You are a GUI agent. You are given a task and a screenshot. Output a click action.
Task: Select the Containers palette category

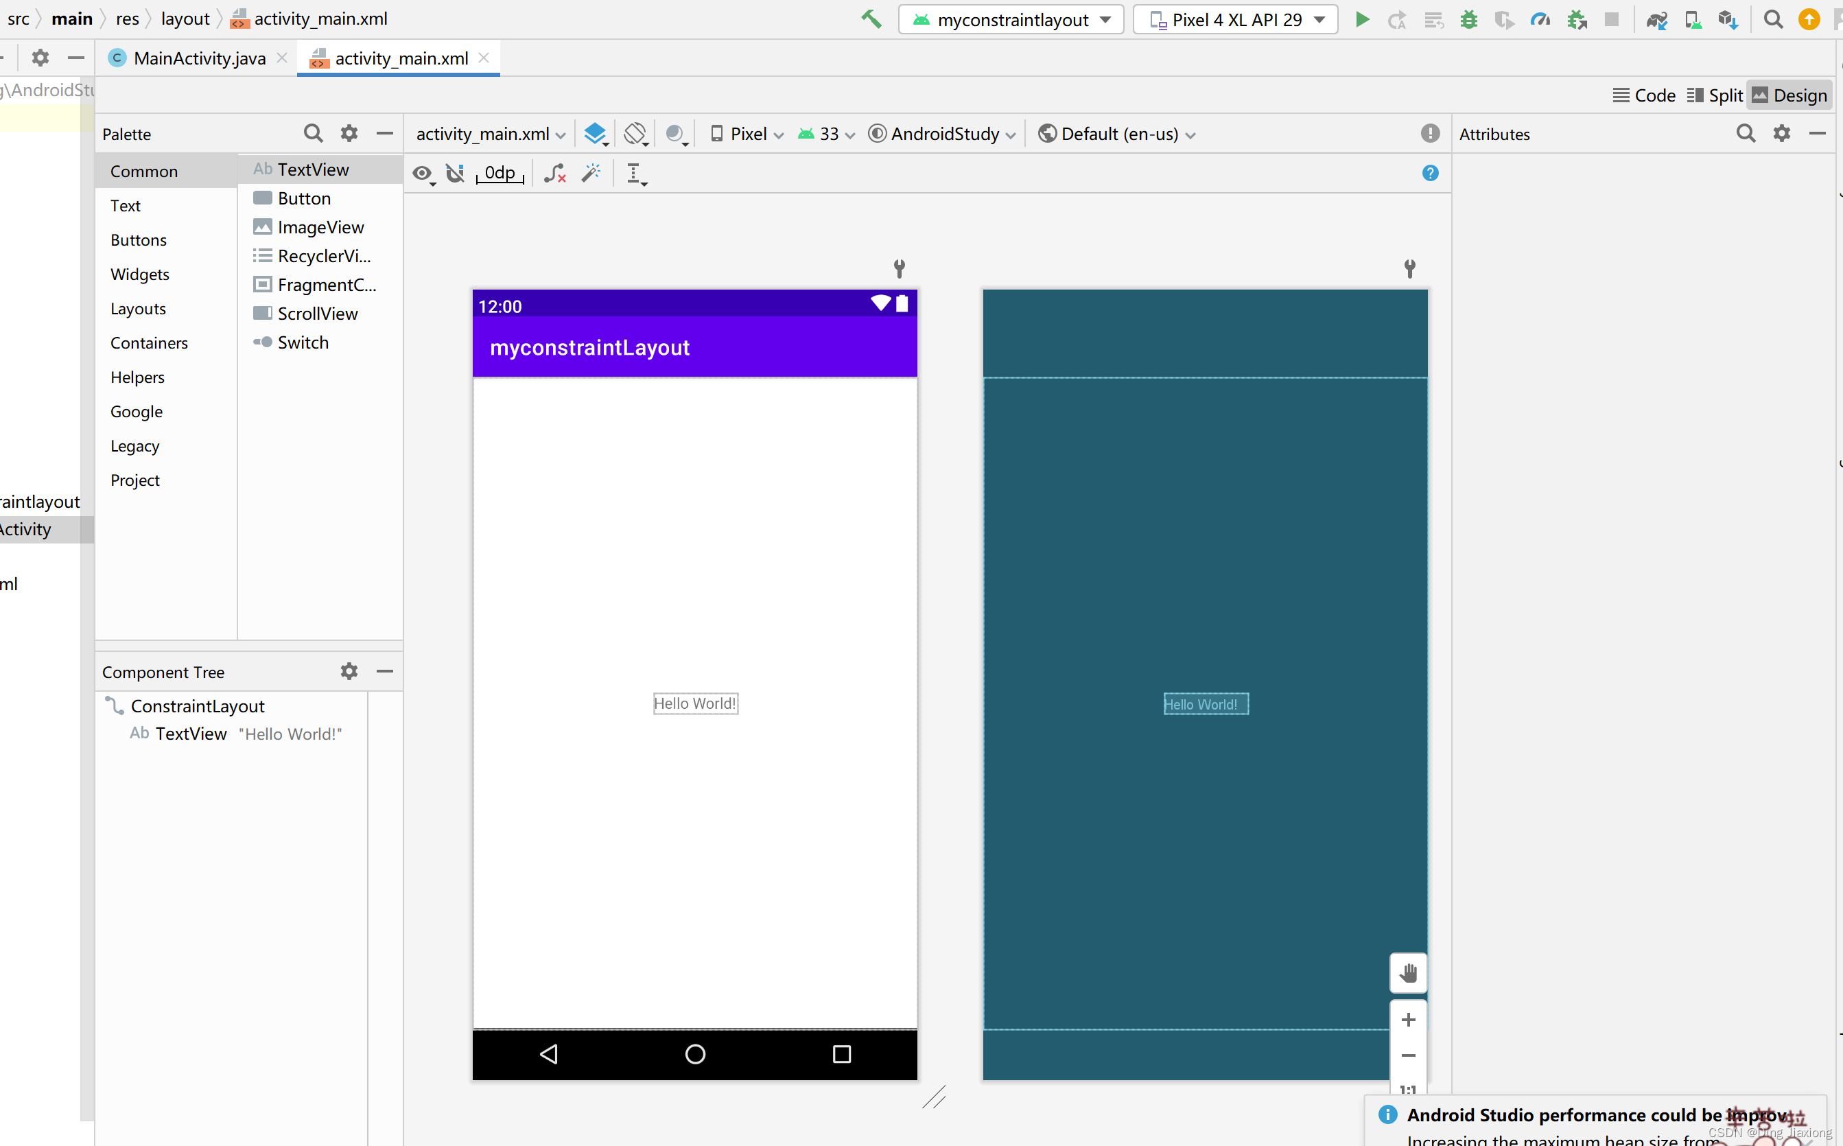166,342
